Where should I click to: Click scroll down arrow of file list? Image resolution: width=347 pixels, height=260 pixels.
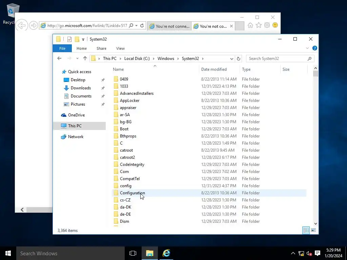[x=315, y=223]
